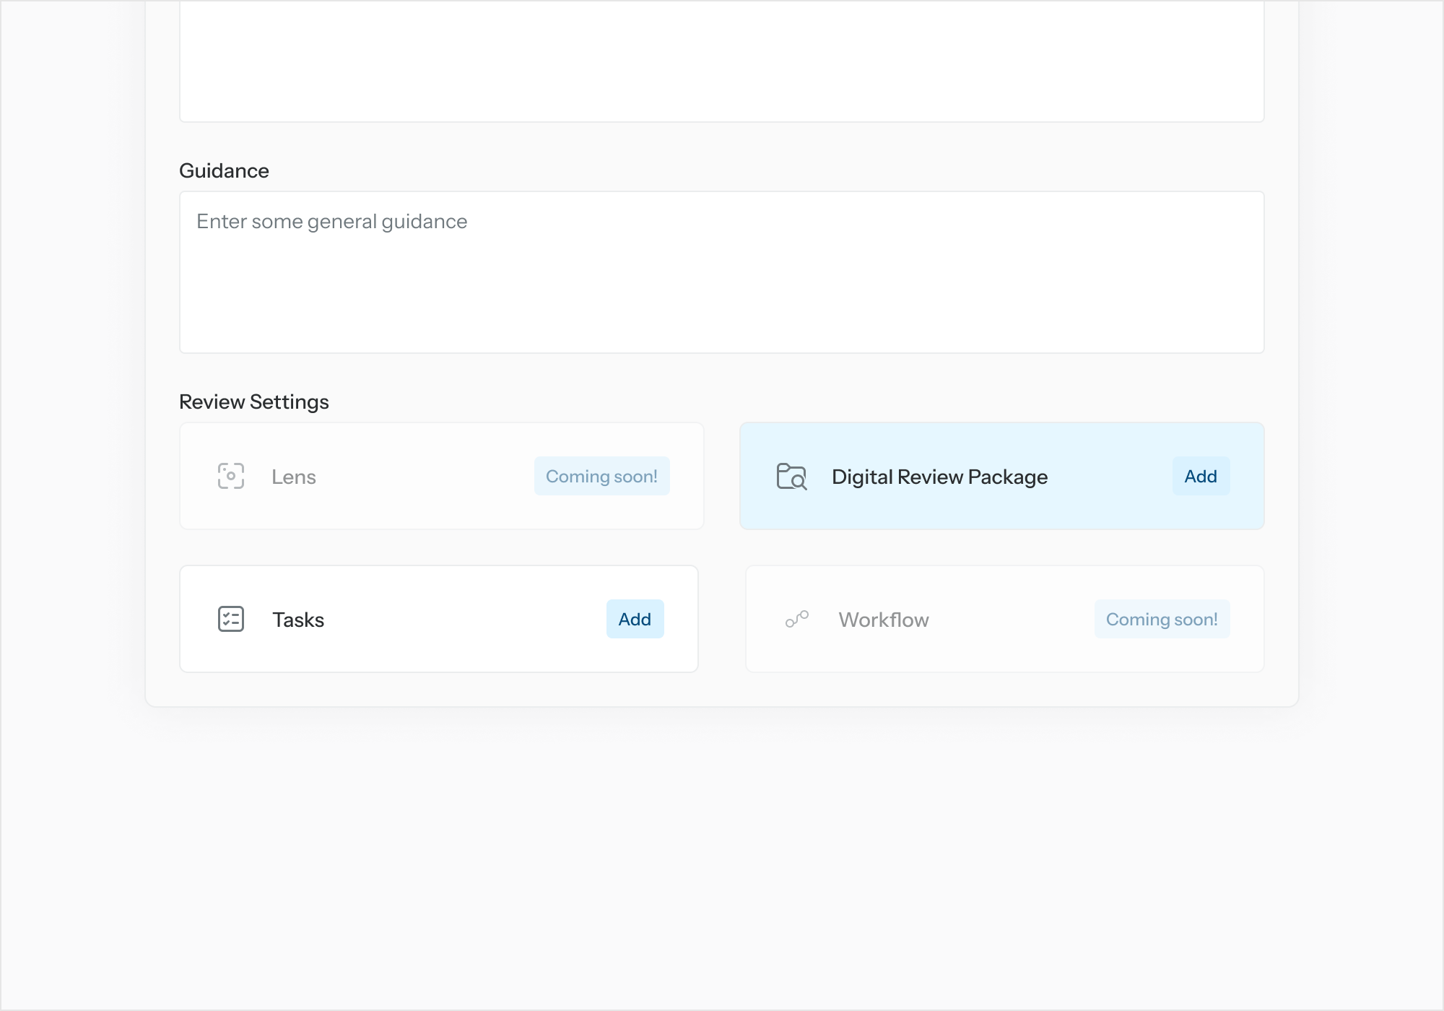Click the Workflow connected-nodes icon
Screen dimensions: 1444x1011
pyautogui.click(x=797, y=619)
